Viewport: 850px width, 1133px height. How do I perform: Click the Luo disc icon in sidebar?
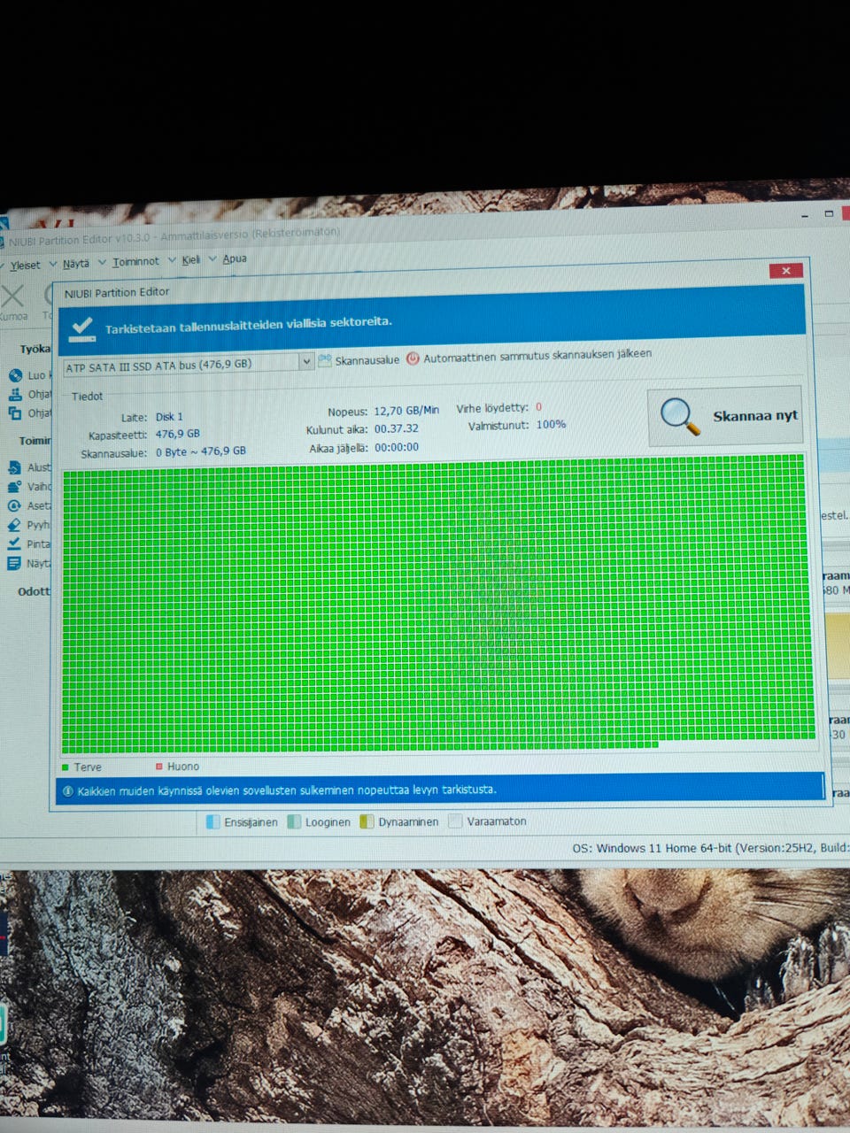[15, 375]
